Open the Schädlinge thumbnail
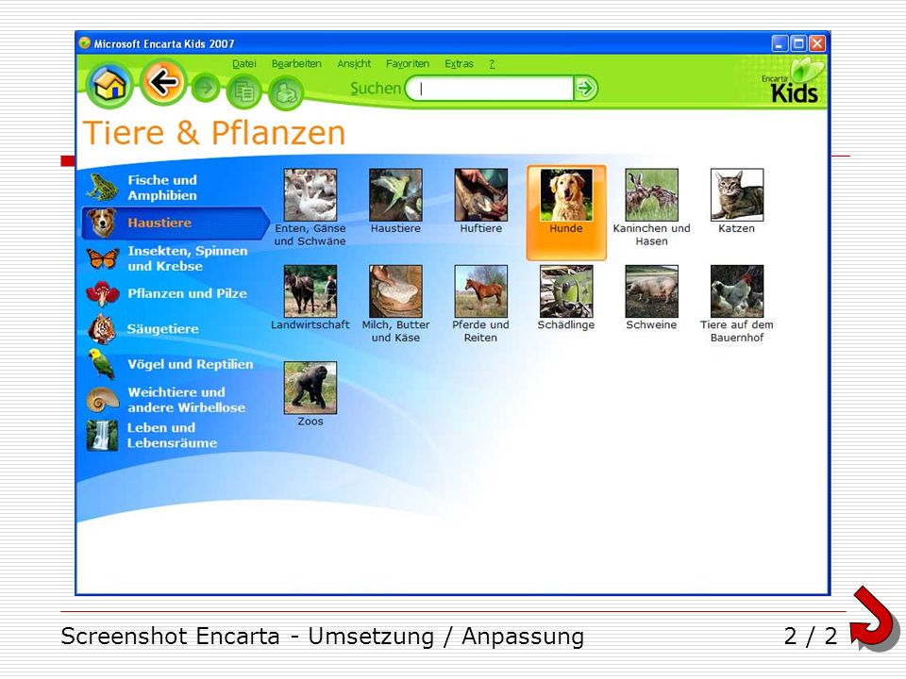 pyautogui.click(x=566, y=291)
